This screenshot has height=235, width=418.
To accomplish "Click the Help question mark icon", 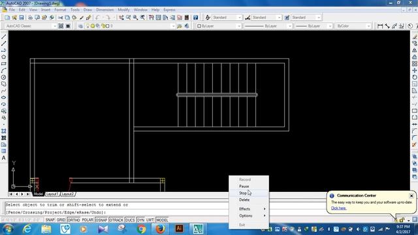I will pyautogui.click(x=196, y=18).
